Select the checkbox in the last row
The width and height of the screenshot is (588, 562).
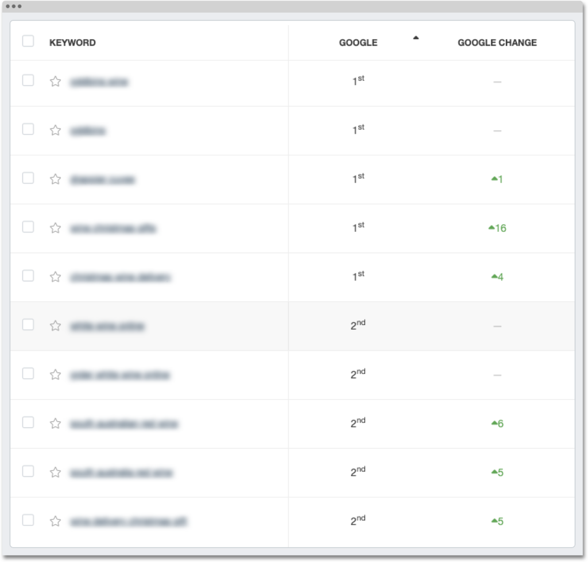point(28,520)
